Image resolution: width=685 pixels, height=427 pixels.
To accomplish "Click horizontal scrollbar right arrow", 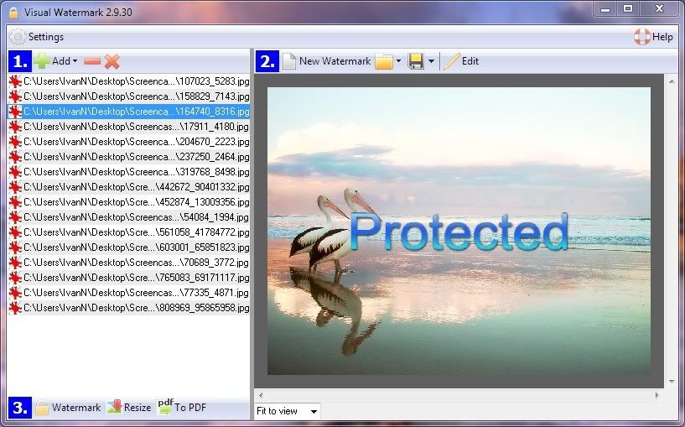I will [x=656, y=395].
